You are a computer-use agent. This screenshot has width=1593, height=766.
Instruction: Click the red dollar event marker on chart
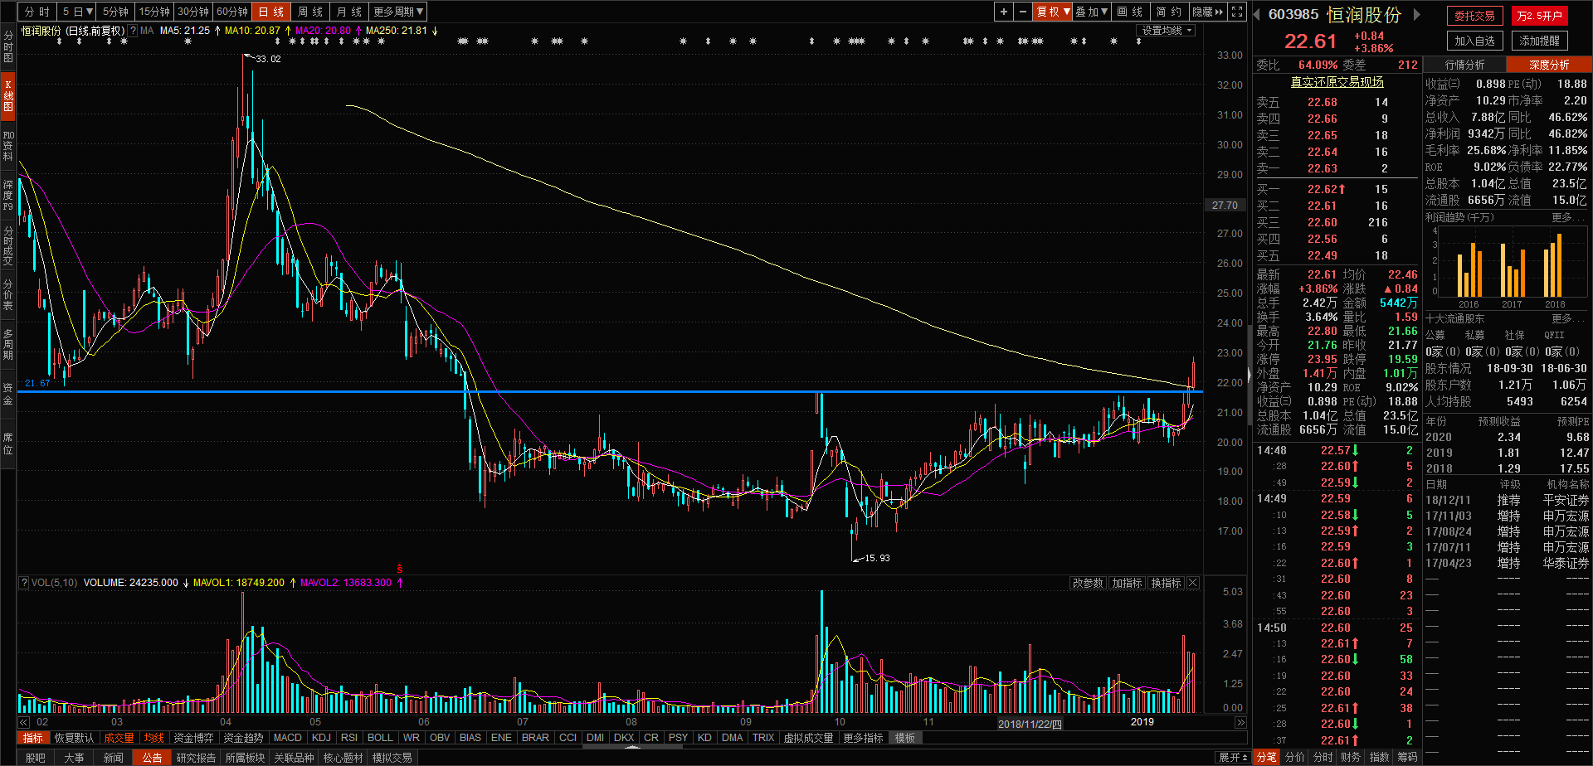pos(400,569)
